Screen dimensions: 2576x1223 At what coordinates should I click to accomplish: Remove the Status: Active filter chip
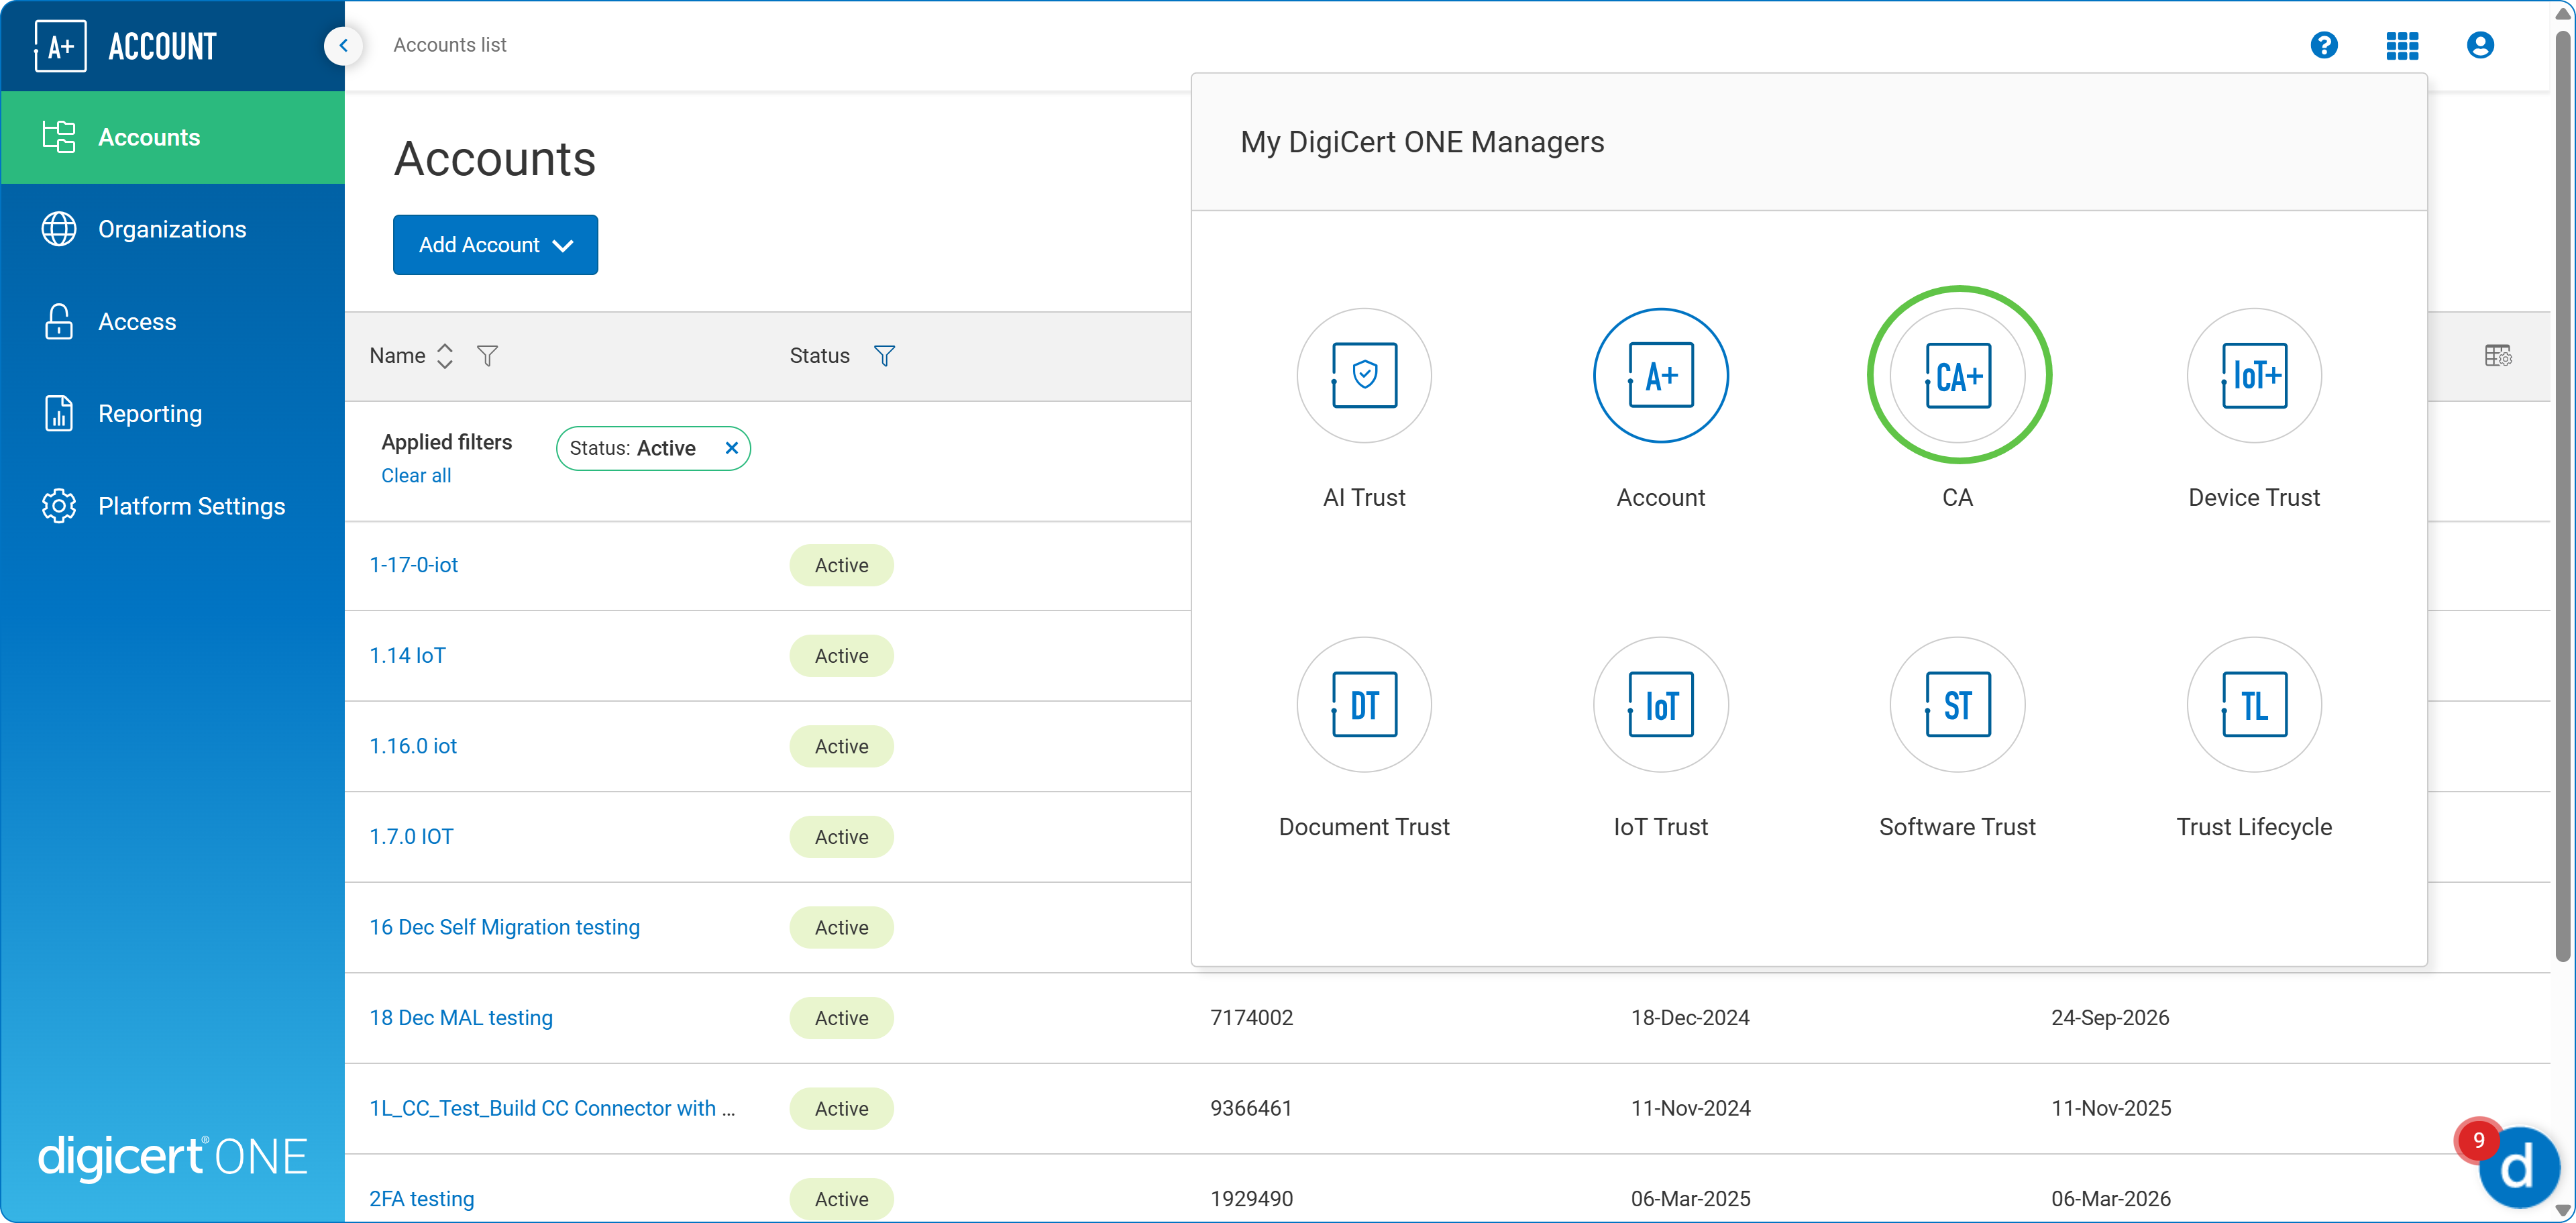point(731,448)
